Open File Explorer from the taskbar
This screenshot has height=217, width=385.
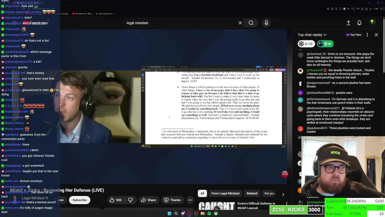202,214
